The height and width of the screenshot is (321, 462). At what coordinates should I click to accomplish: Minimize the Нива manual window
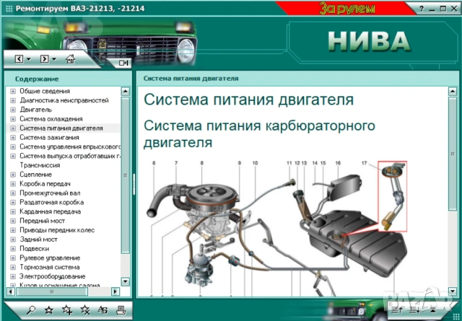(x=432, y=9)
